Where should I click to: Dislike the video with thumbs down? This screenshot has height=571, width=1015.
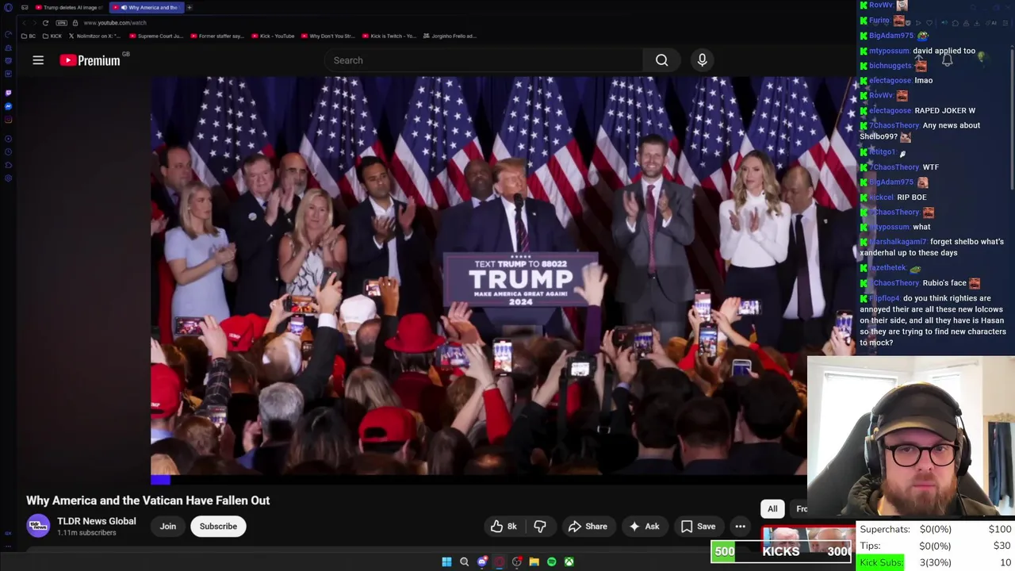coord(540,526)
